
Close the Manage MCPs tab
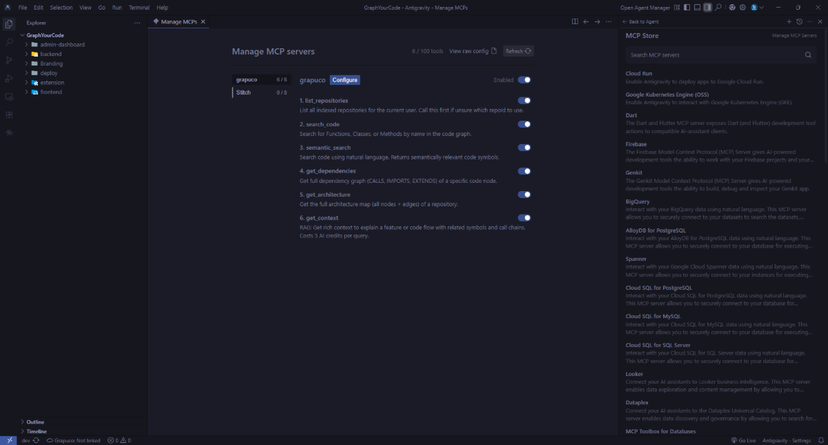point(203,21)
